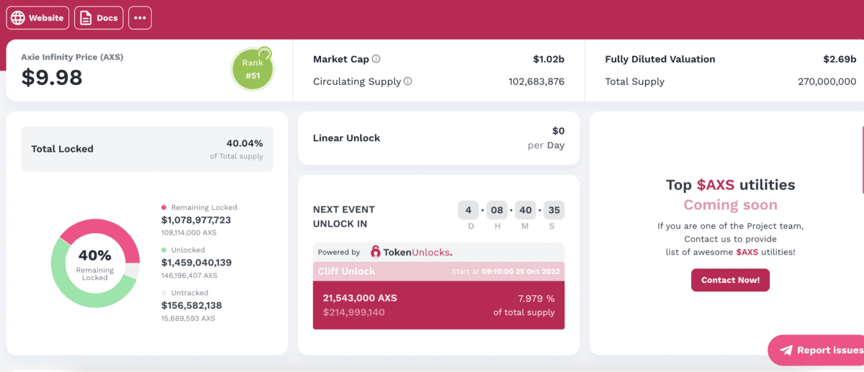Screen dimensions: 864x372
Task: Click the Contact Now! button
Action: [x=730, y=280]
